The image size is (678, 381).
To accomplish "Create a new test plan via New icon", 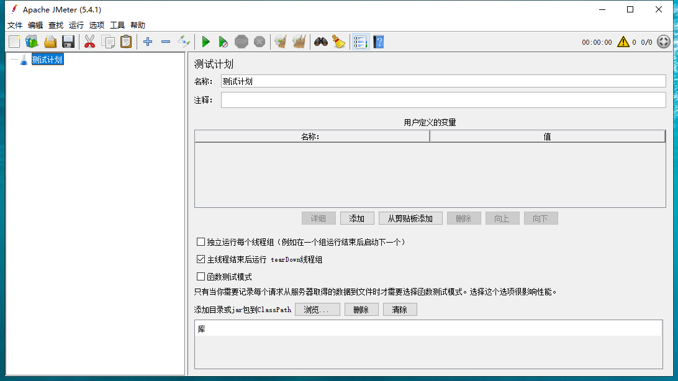I will click(14, 42).
